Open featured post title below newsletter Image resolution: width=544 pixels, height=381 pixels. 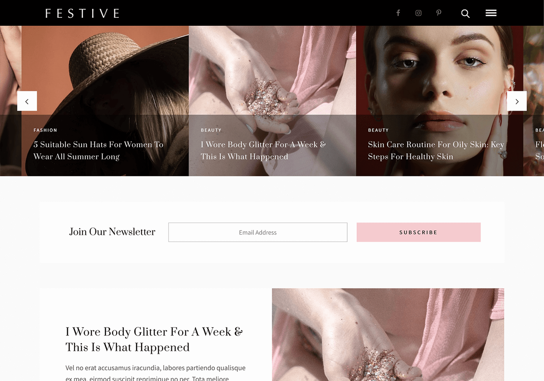pos(154,339)
